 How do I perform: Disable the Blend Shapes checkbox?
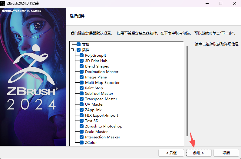(82, 66)
